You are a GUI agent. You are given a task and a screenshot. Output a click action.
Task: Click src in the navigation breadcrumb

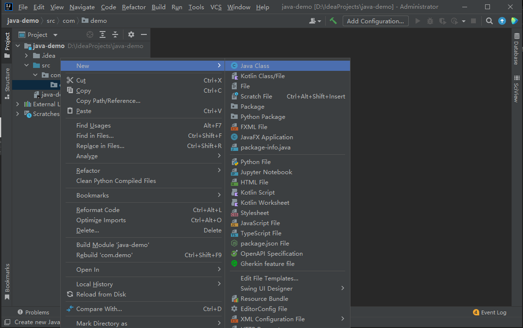51,21
